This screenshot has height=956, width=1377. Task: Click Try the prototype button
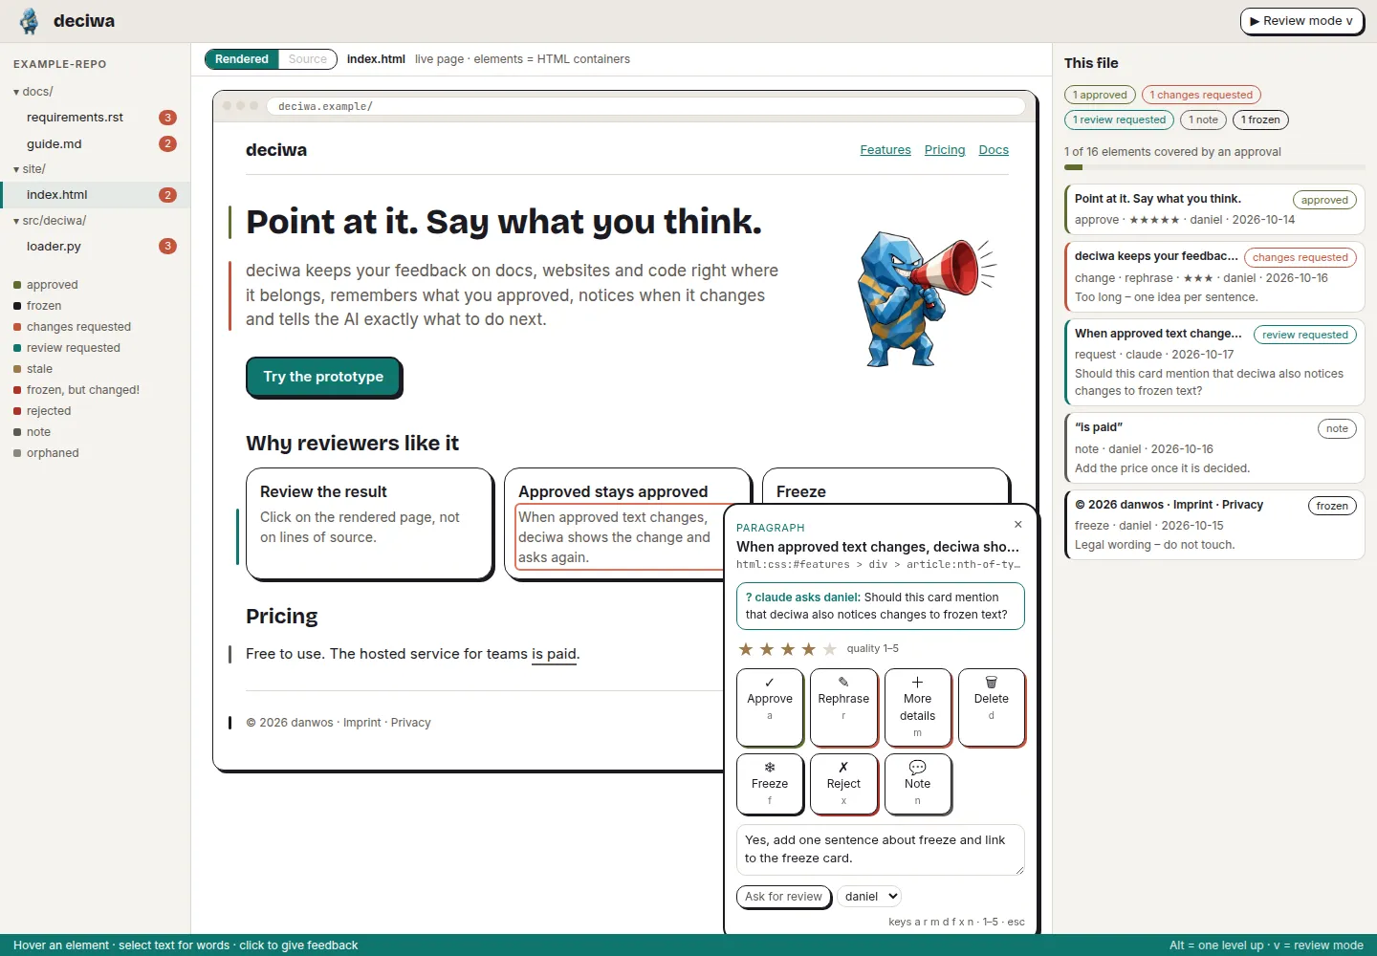pyautogui.click(x=323, y=377)
